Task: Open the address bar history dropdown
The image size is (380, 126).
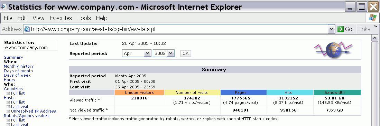Action: (331, 29)
